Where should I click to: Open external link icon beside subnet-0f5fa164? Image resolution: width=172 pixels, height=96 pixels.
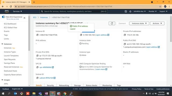55,78
